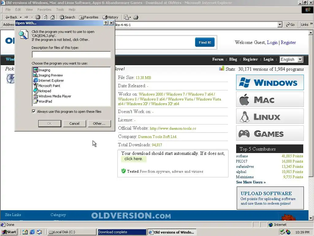
Task: Open the Games category banner
Action: pyautogui.click(x=270, y=133)
